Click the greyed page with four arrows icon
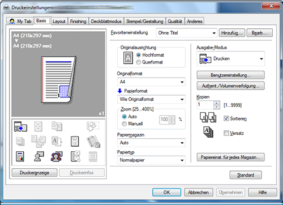This screenshot has width=283, height=205. point(38,126)
